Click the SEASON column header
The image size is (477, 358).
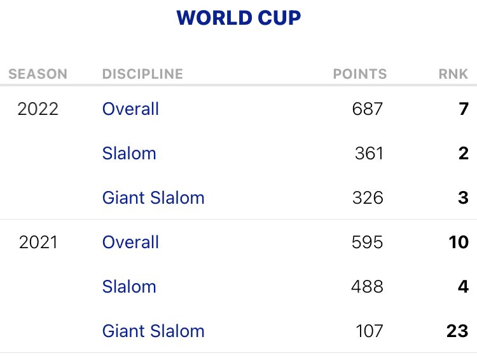click(38, 74)
